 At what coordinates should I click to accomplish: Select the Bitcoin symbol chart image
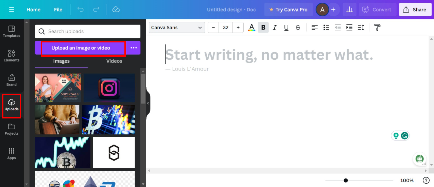pos(108,119)
